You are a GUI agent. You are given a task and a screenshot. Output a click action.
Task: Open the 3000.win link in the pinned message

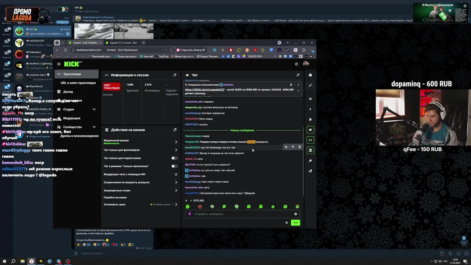pyautogui.click(x=205, y=90)
